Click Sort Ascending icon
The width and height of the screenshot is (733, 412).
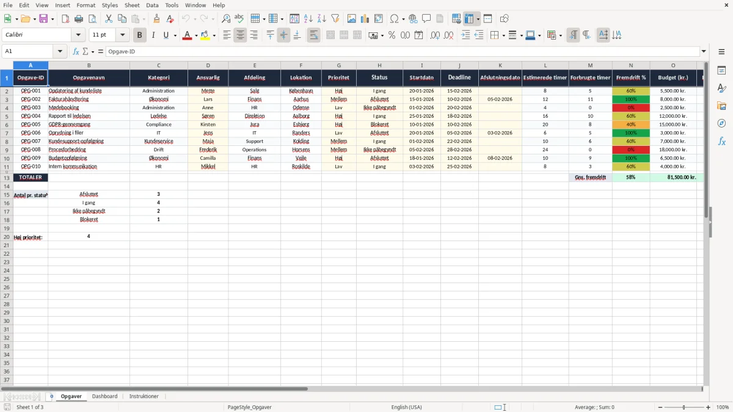(308, 19)
